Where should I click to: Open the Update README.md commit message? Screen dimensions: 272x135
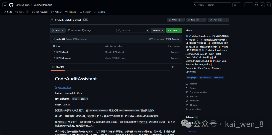click(x=115, y=52)
